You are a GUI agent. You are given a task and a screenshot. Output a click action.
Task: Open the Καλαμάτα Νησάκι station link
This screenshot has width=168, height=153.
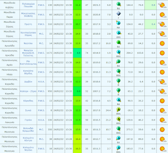(28, 149)
